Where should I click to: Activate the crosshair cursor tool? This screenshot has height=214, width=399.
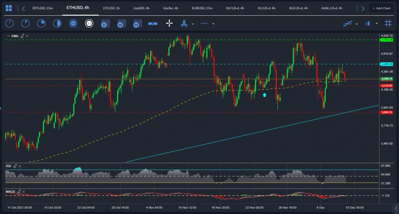[x=169, y=24]
